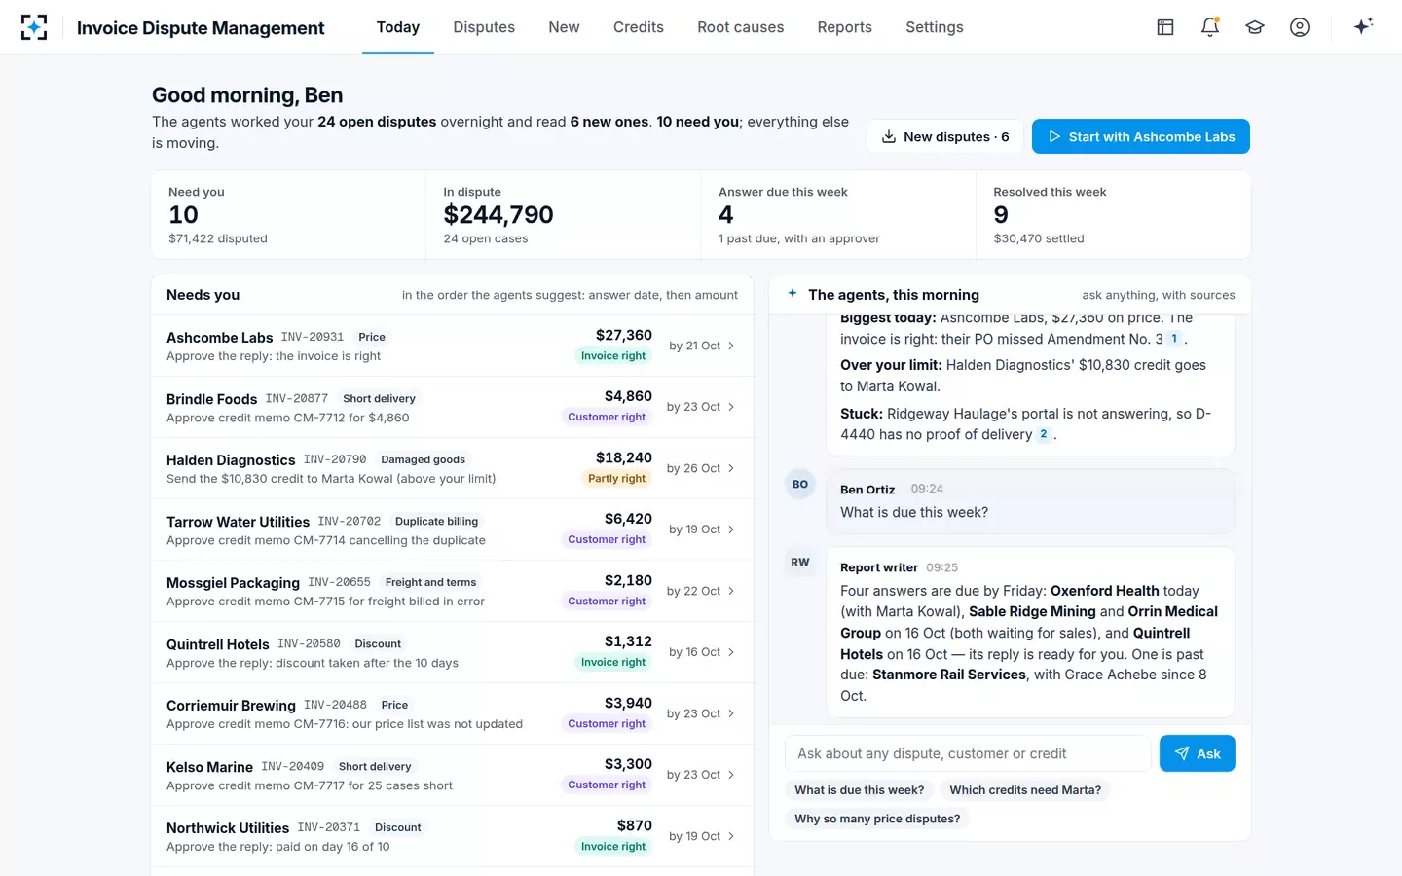Expand the Tarrow Water Utilities row chevron
This screenshot has width=1402, height=876.
point(731,529)
